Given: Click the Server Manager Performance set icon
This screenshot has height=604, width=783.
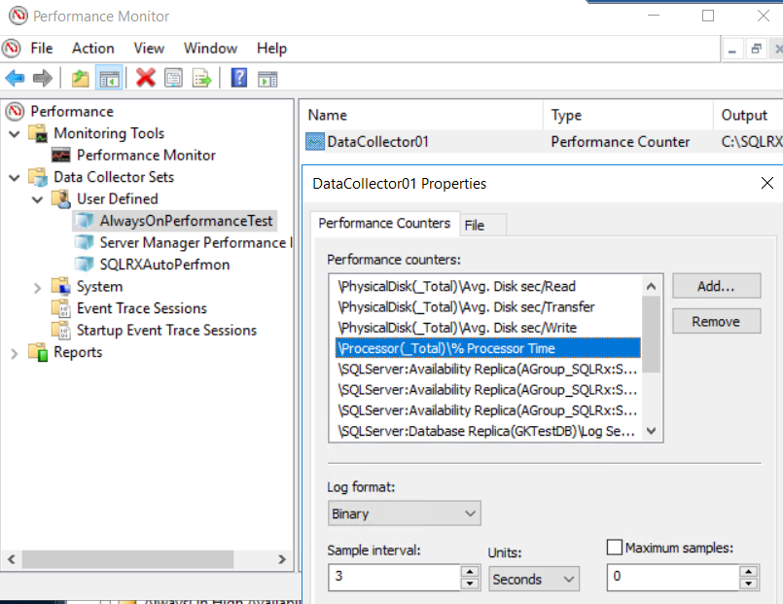Looking at the screenshot, I should point(85,242).
